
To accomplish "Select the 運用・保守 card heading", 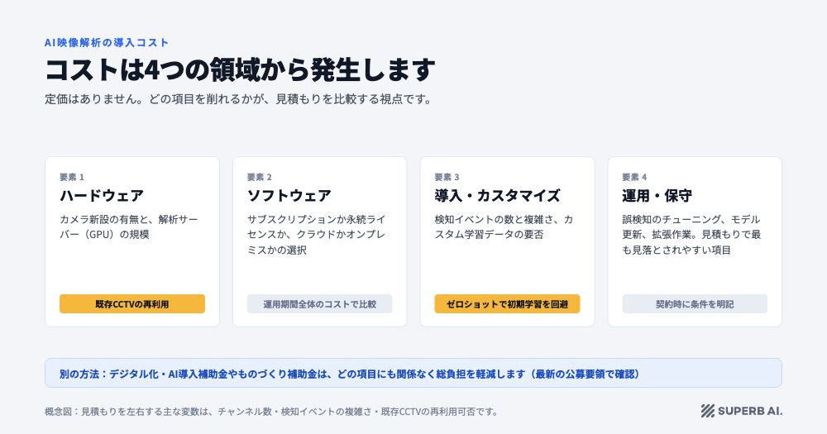I will [x=657, y=196].
